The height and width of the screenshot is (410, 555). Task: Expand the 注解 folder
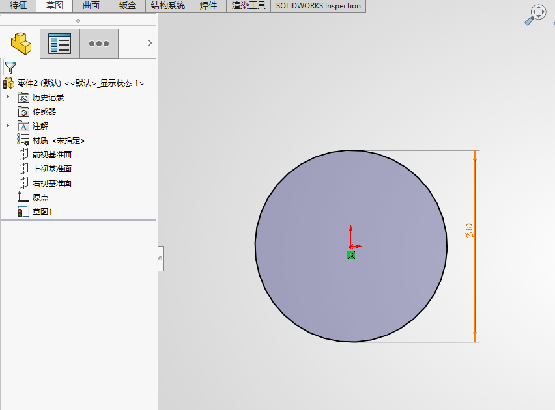(x=8, y=125)
